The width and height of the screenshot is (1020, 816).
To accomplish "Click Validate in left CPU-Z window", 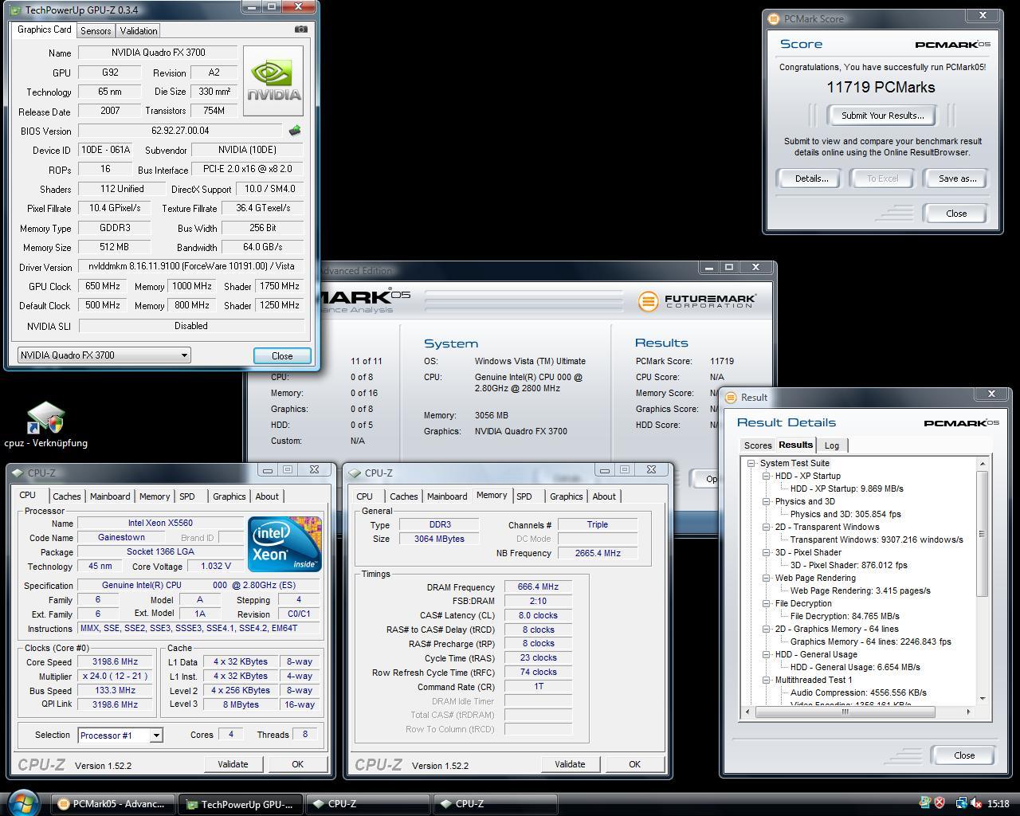I will tap(233, 764).
